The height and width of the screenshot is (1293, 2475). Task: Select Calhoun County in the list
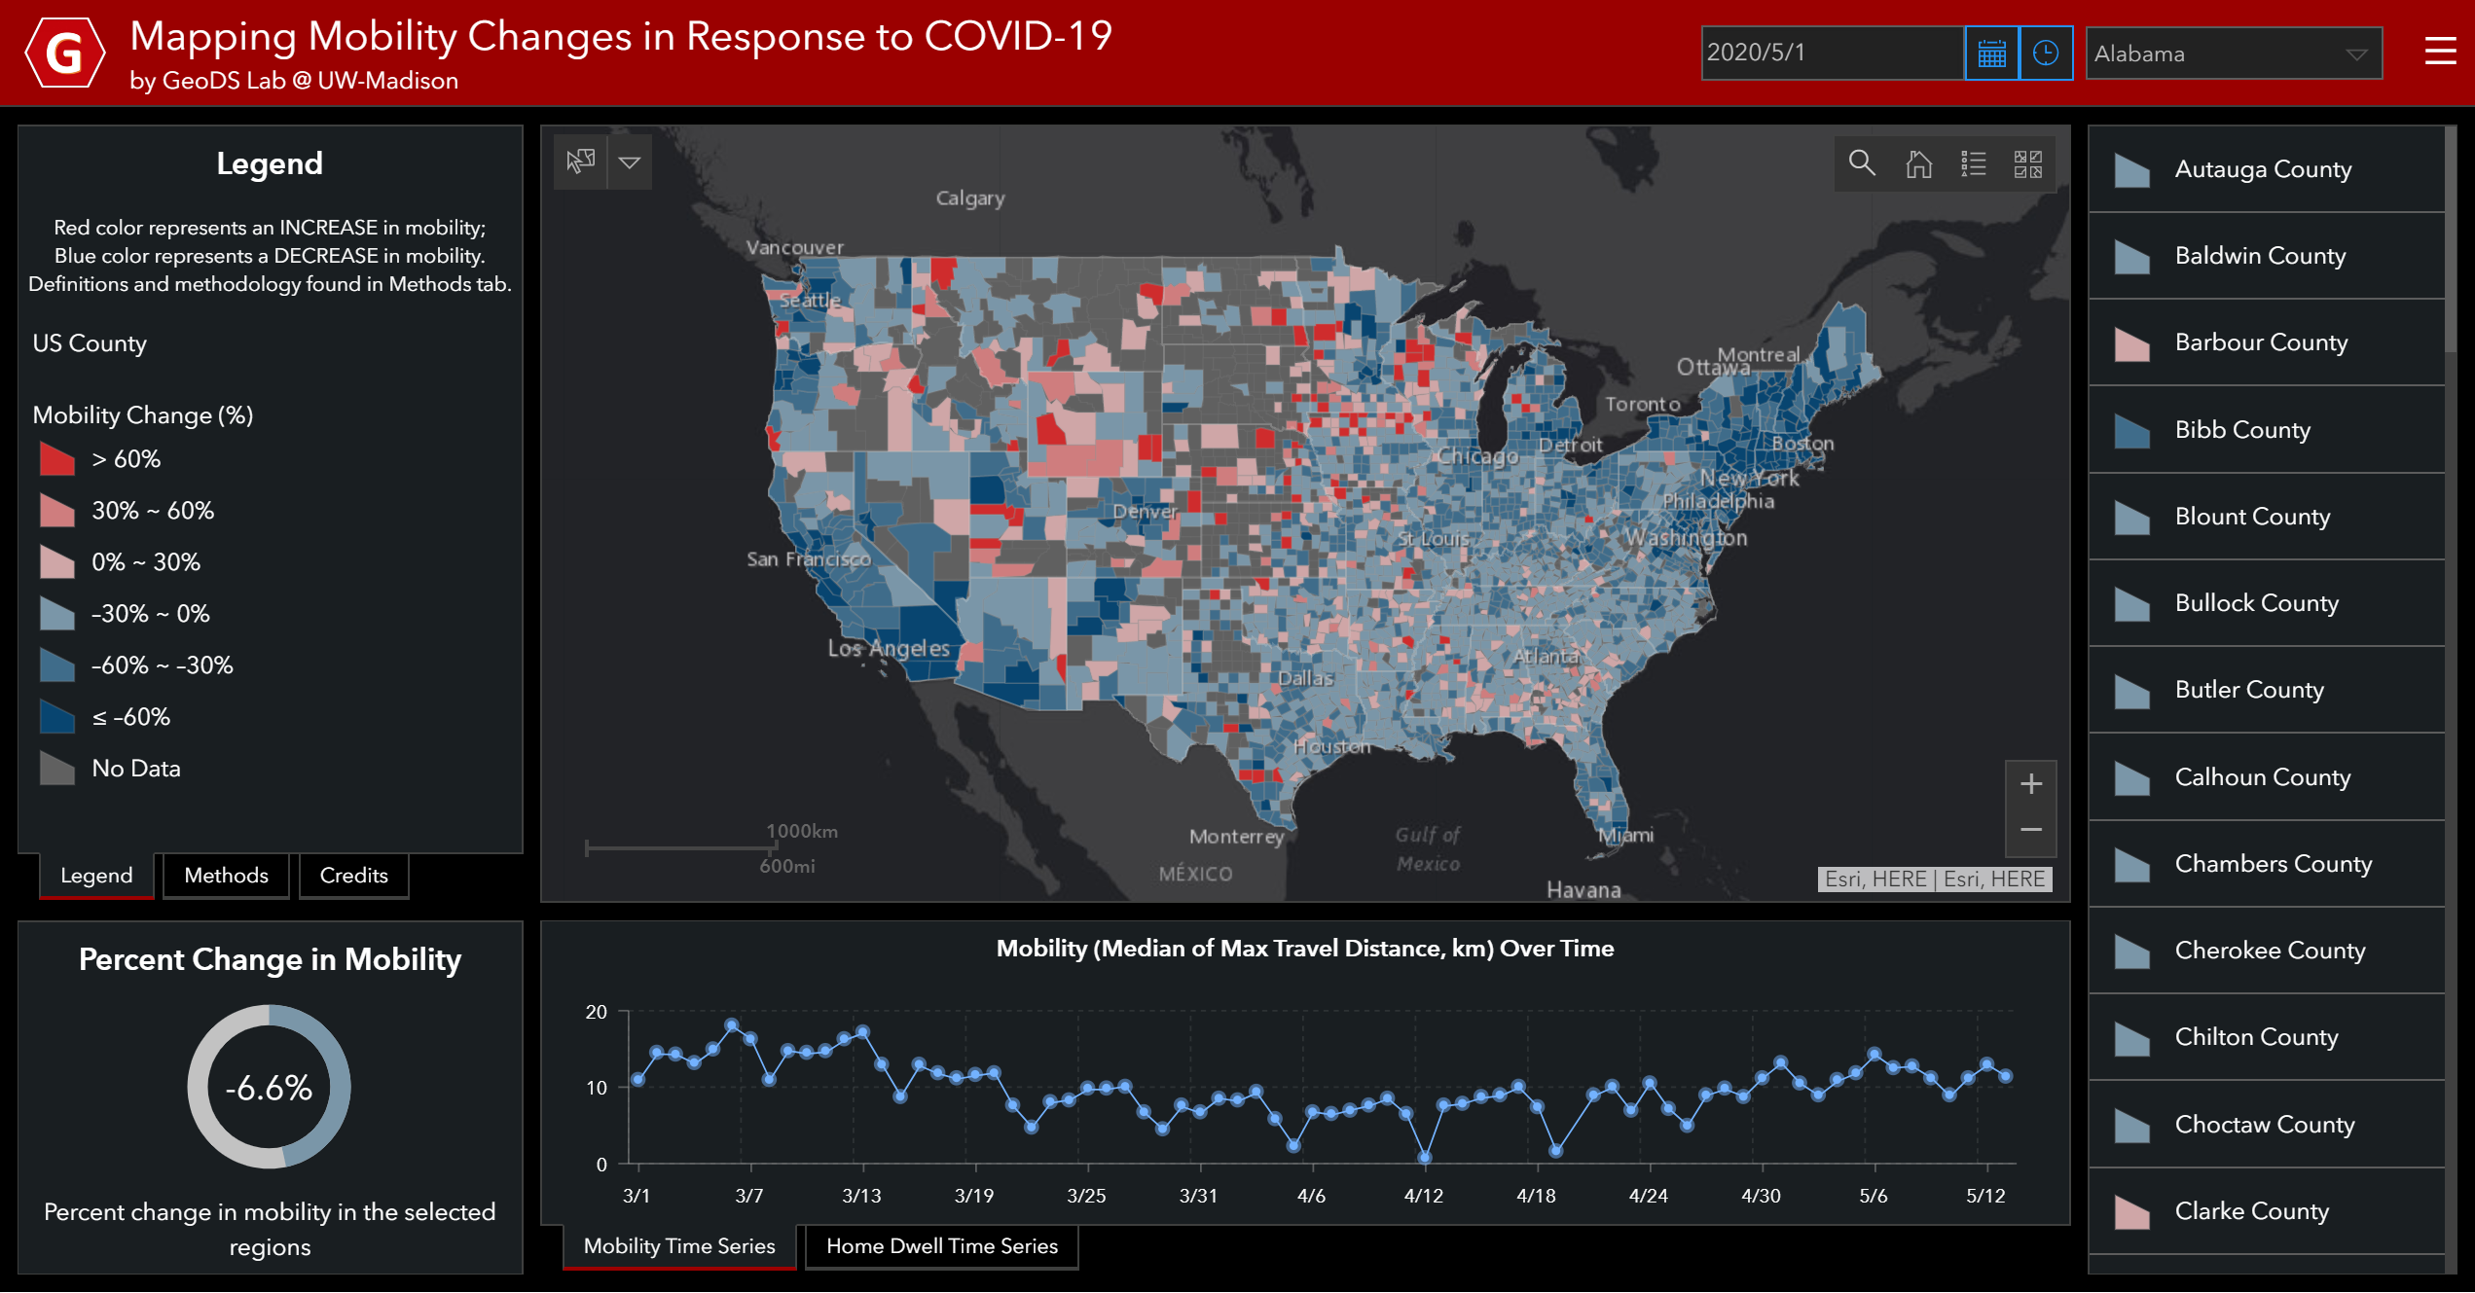pyautogui.click(x=2267, y=777)
